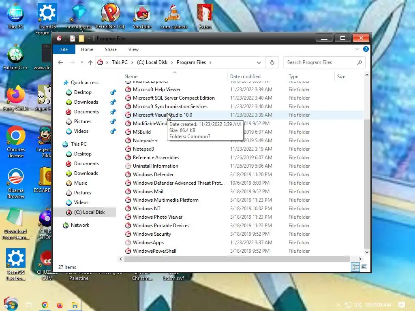The width and height of the screenshot is (415, 311).
Task: Open the address bar history dropdown
Action: (x=259, y=63)
